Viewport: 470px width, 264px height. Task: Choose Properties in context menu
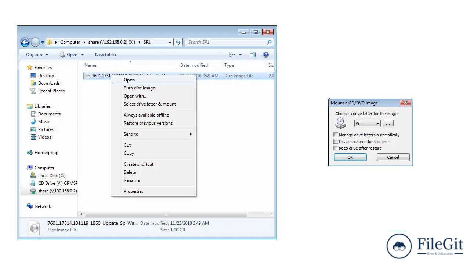coord(154,191)
